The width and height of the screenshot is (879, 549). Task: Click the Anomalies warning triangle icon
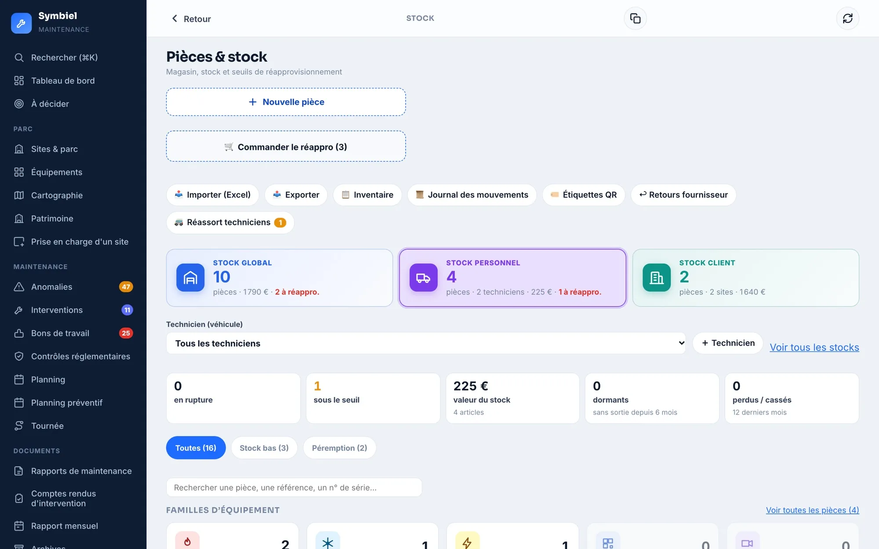(19, 287)
